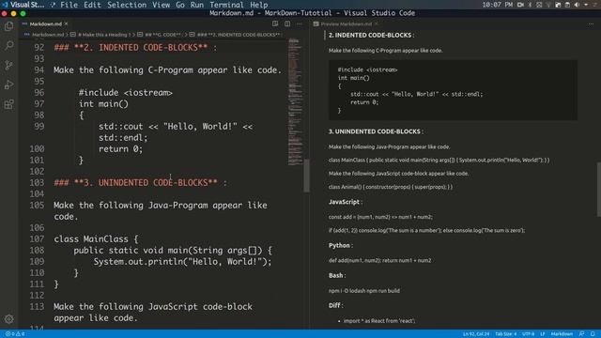601x338 pixels.
Task: Click the volume speaker tray icon
Action: (577, 5)
